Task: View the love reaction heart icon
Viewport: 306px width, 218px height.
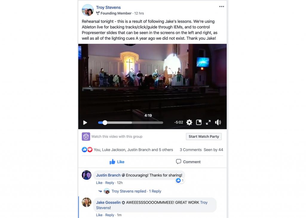Action: [x=90, y=150]
